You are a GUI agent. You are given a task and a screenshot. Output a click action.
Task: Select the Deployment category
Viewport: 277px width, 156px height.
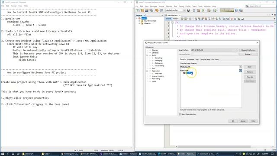pos(159,63)
